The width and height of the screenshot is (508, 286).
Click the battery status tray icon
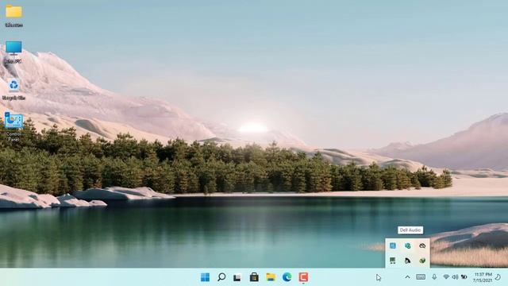(464, 277)
